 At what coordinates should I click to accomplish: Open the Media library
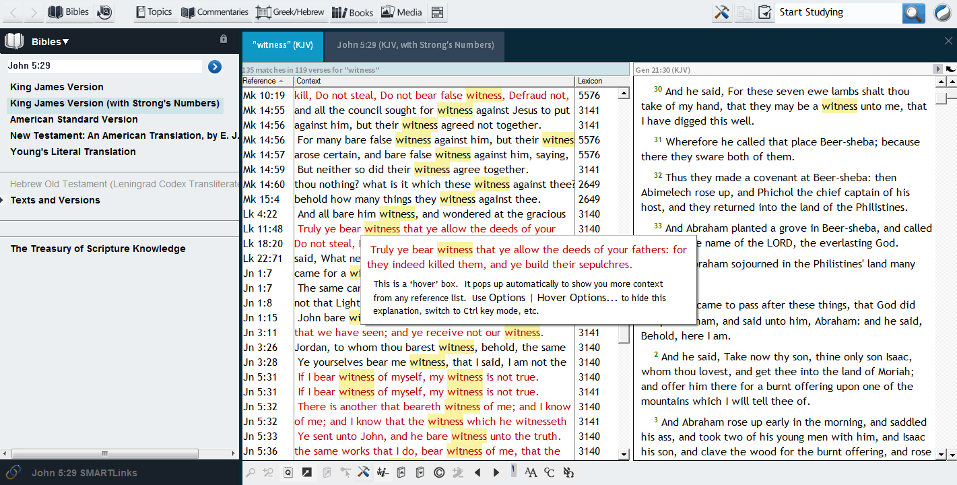click(401, 12)
